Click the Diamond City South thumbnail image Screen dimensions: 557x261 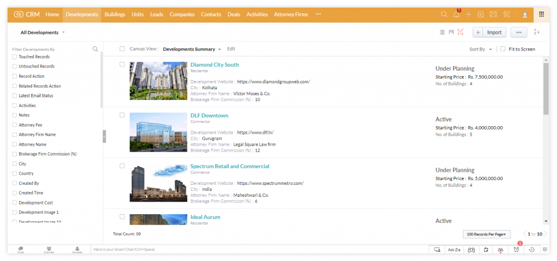click(x=158, y=81)
